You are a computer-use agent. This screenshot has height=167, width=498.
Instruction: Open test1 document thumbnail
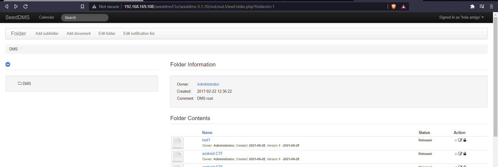pos(177,143)
